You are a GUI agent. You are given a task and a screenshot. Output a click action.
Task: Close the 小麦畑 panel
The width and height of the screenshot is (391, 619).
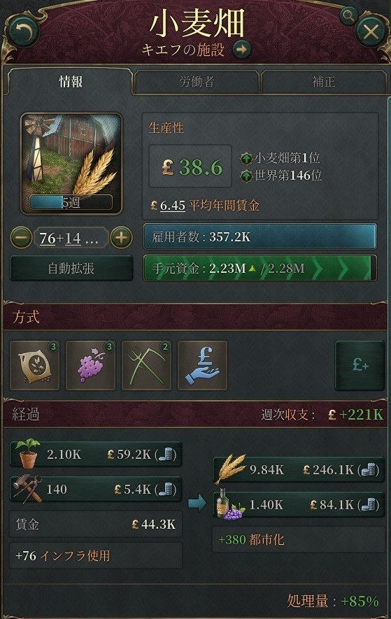click(371, 31)
